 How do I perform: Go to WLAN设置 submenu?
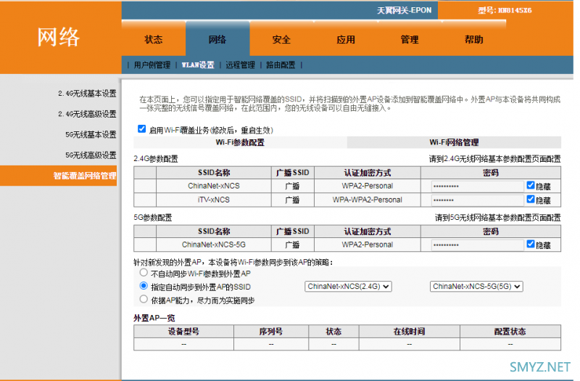coord(198,65)
